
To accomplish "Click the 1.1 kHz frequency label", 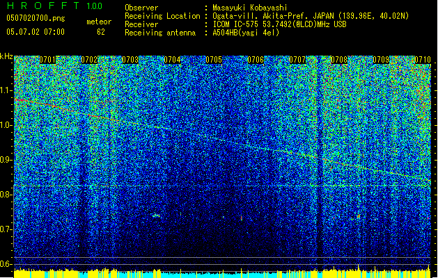I will tap(6, 90).
